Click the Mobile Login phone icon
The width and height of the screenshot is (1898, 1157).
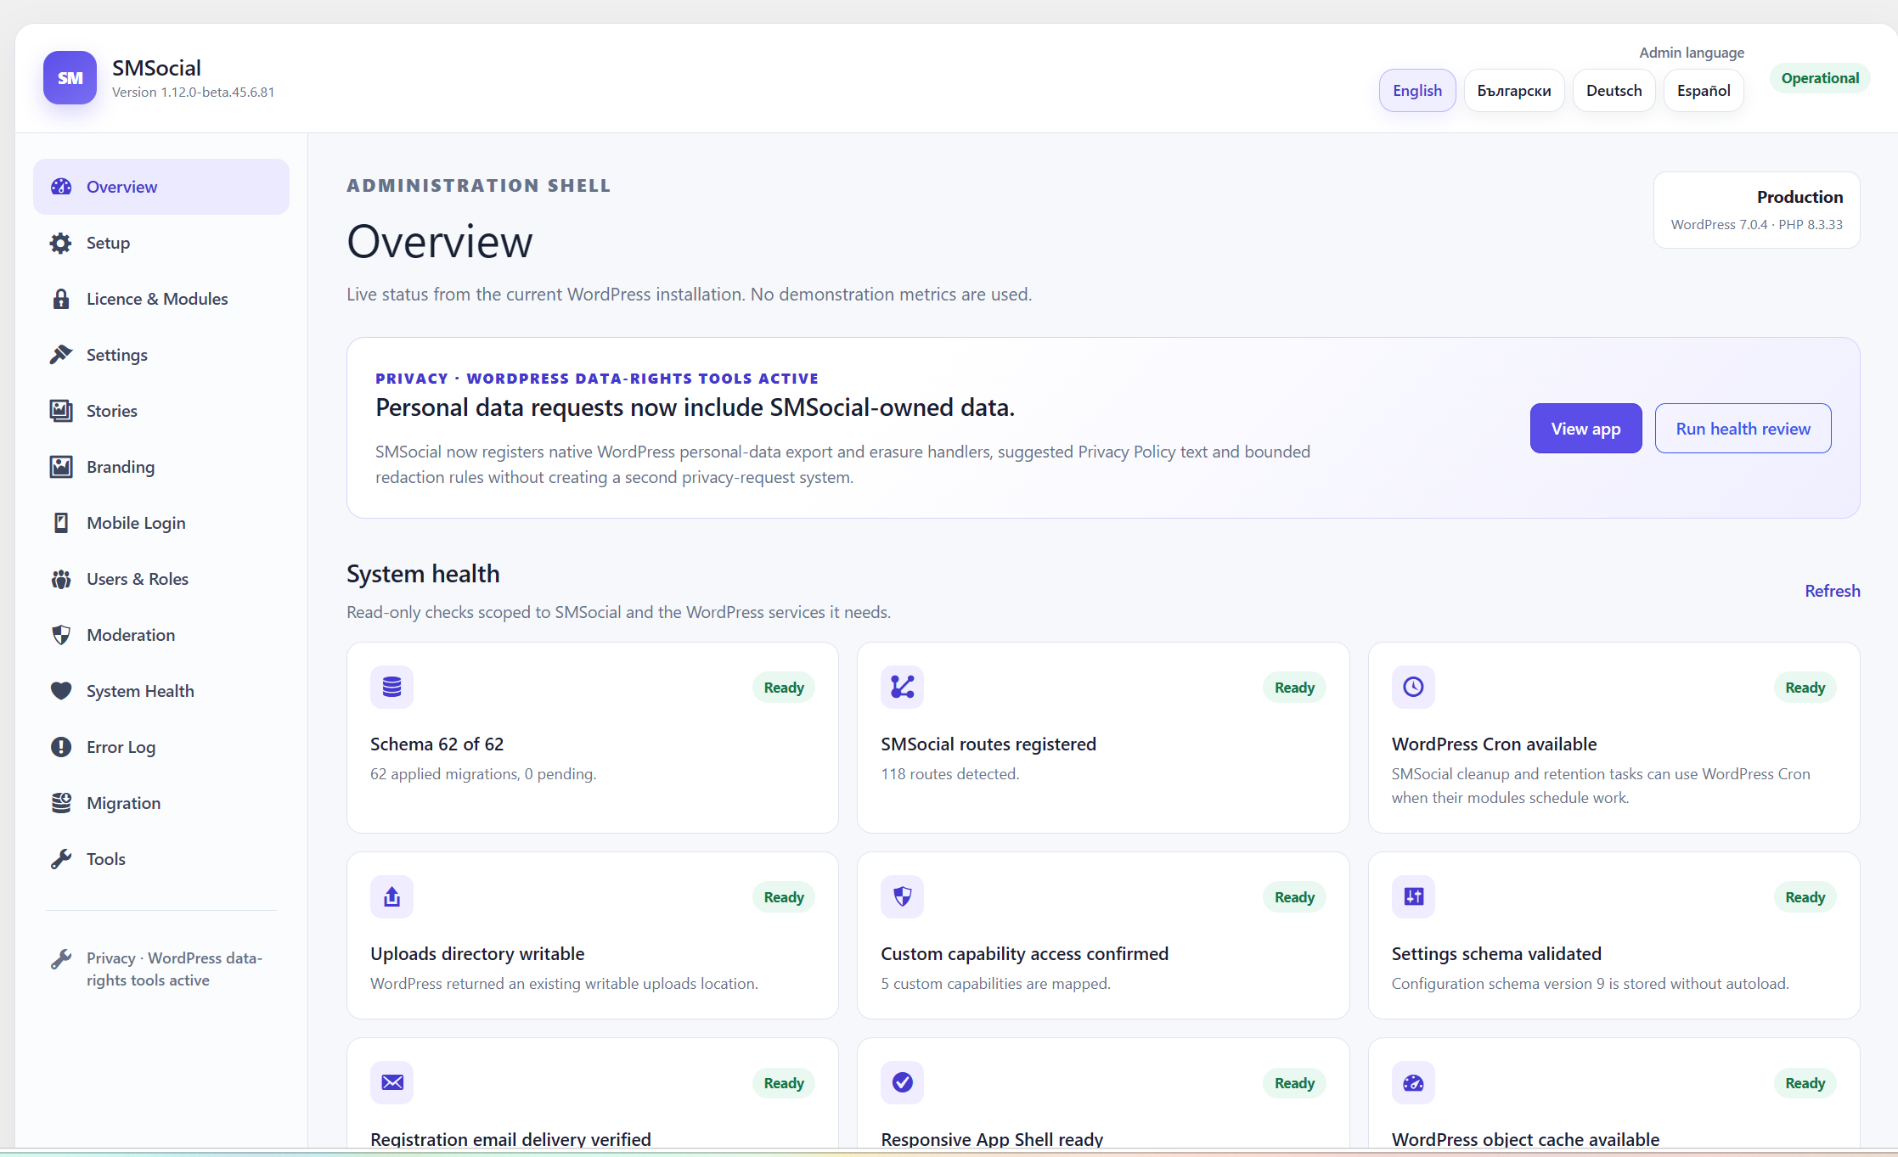[61, 523]
